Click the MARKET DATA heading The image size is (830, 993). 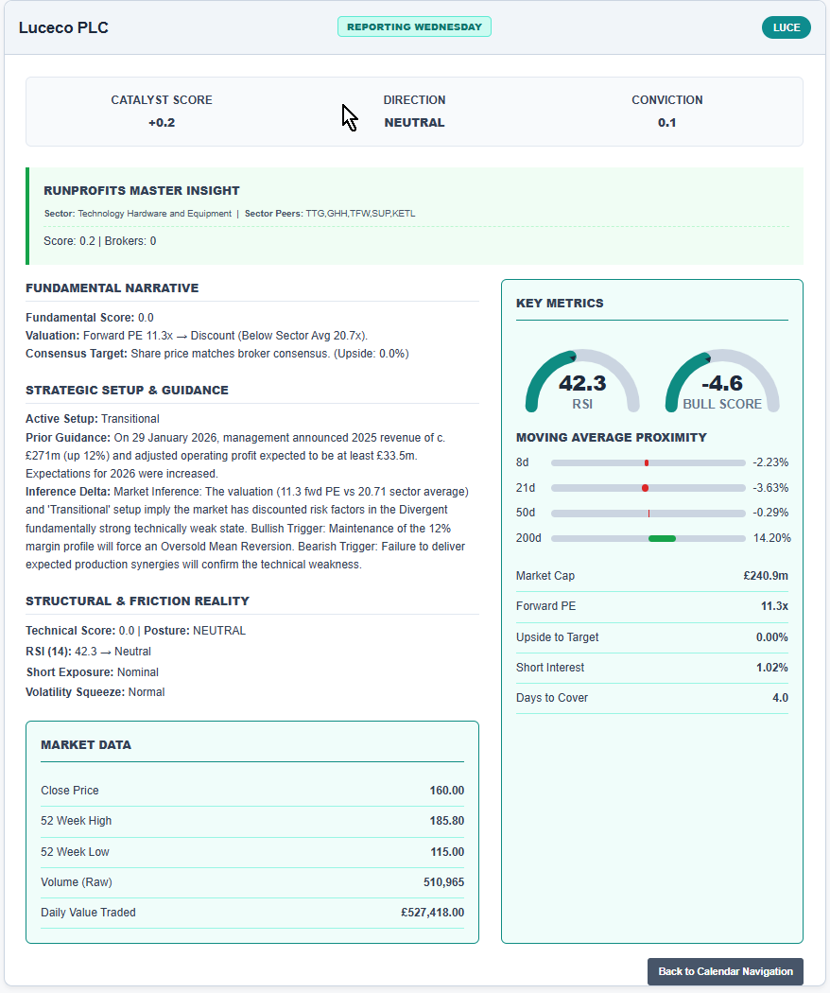click(86, 745)
